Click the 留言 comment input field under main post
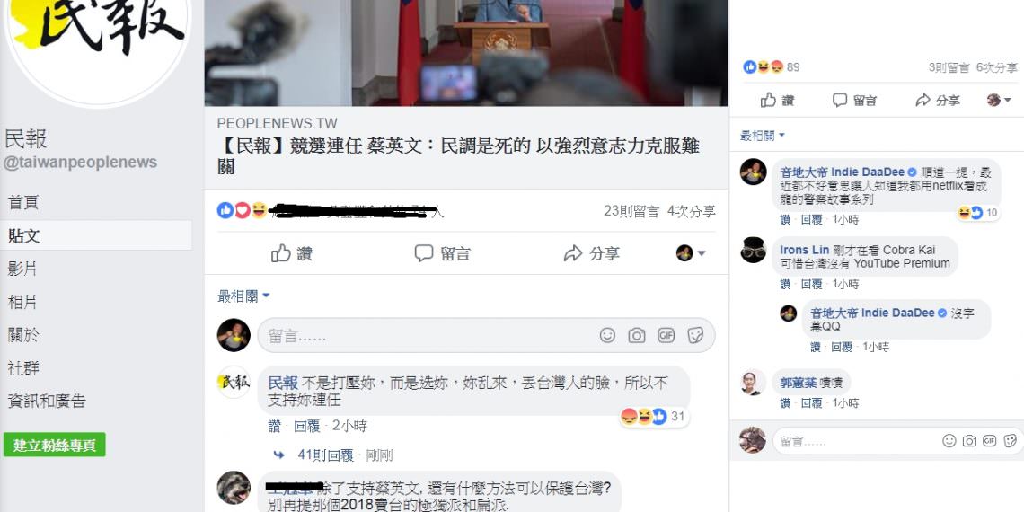Image resolution: width=1024 pixels, height=512 pixels. tap(487, 336)
